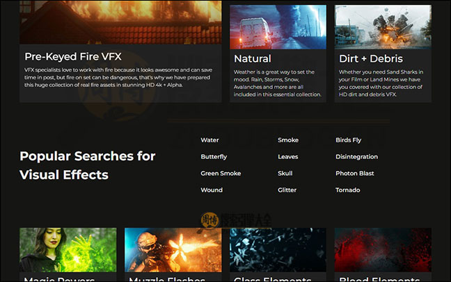Open the Disintegration search link
Viewport: 451px width, 282px height.
click(x=356, y=157)
